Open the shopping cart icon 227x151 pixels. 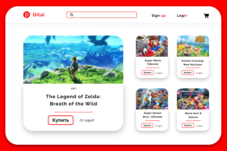tap(206, 15)
